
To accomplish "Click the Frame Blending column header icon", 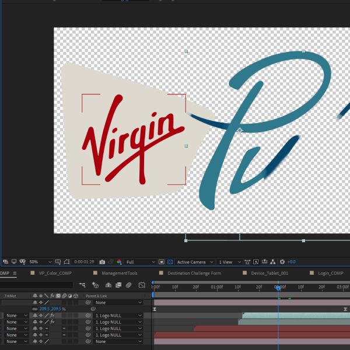I will tap(58, 296).
